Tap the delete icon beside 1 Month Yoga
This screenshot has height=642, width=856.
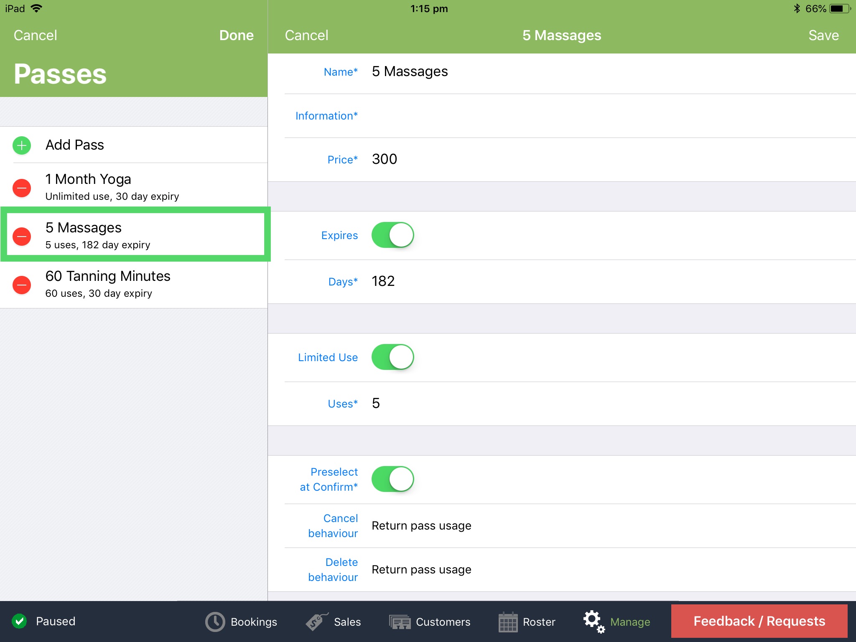tap(21, 188)
